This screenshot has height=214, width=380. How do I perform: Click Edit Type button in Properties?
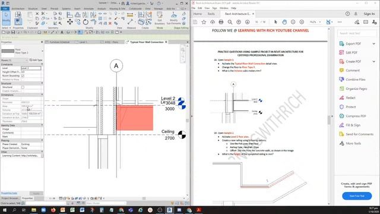coord(36,60)
